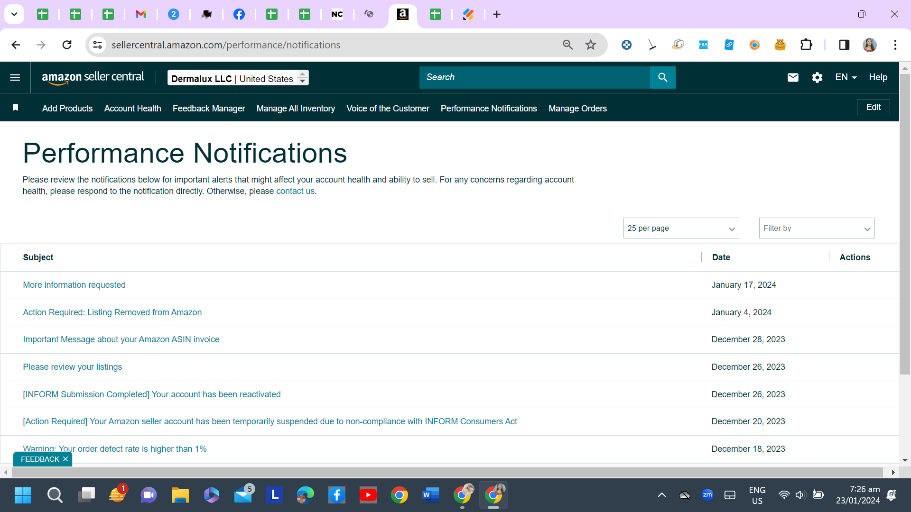911x512 pixels.
Task: Click the January 17, 2024 date cell
Action: 744,285
